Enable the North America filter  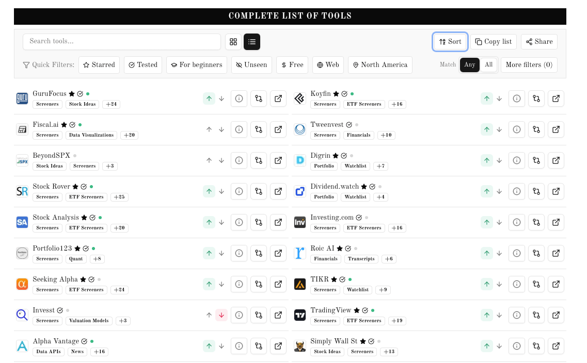(380, 65)
